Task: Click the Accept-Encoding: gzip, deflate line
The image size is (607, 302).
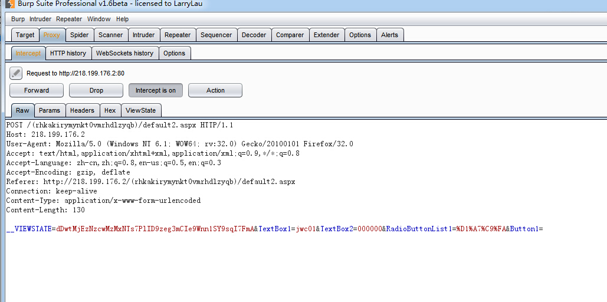Action: point(68,172)
